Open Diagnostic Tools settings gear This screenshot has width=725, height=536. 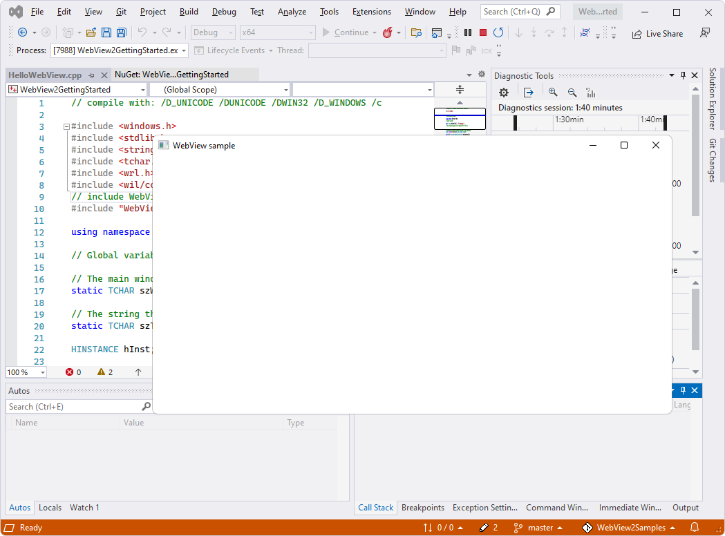tap(504, 93)
